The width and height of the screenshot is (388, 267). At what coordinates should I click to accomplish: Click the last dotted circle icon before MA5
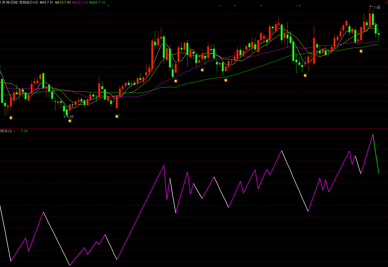37,2
